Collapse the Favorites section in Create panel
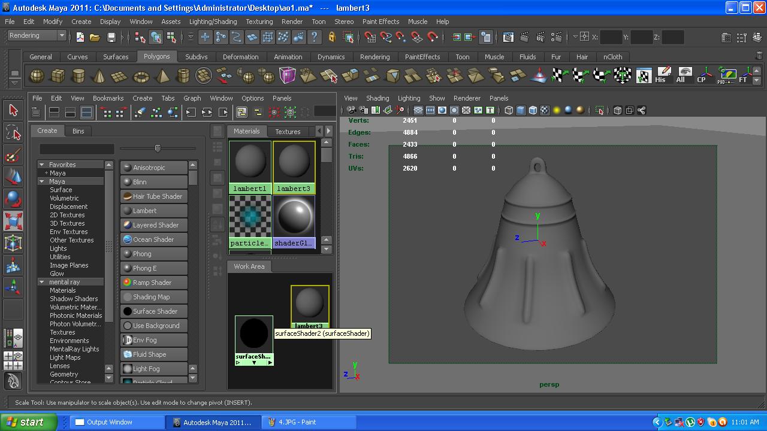The width and height of the screenshot is (767, 431). pyautogui.click(x=42, y=165)
